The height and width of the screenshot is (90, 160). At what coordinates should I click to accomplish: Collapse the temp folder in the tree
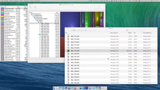coord(37,22)
